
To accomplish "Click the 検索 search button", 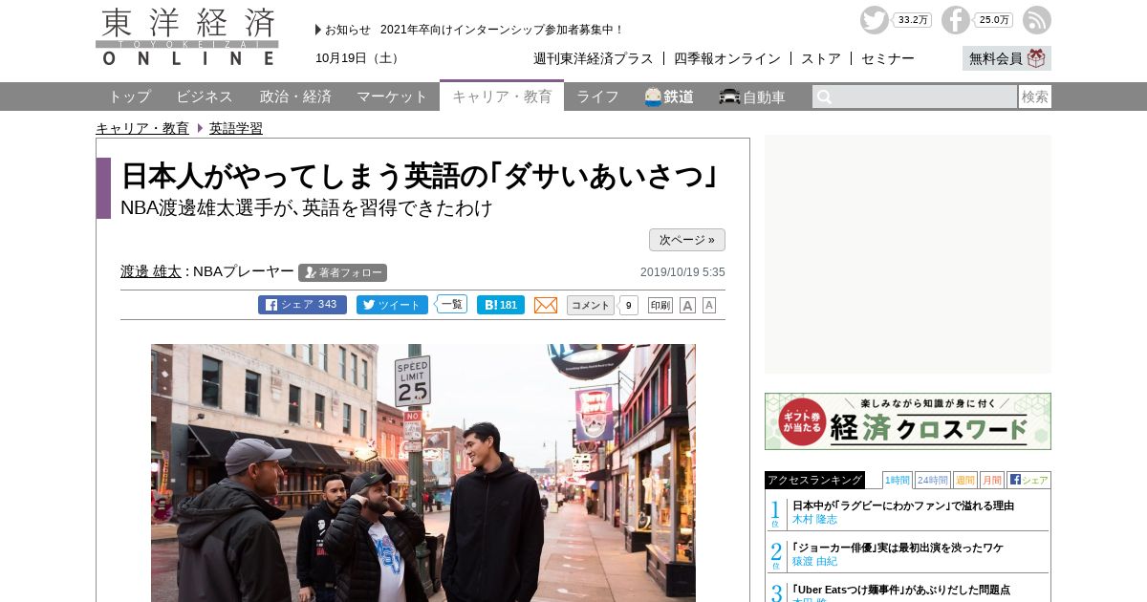I will pos(1035,97).
